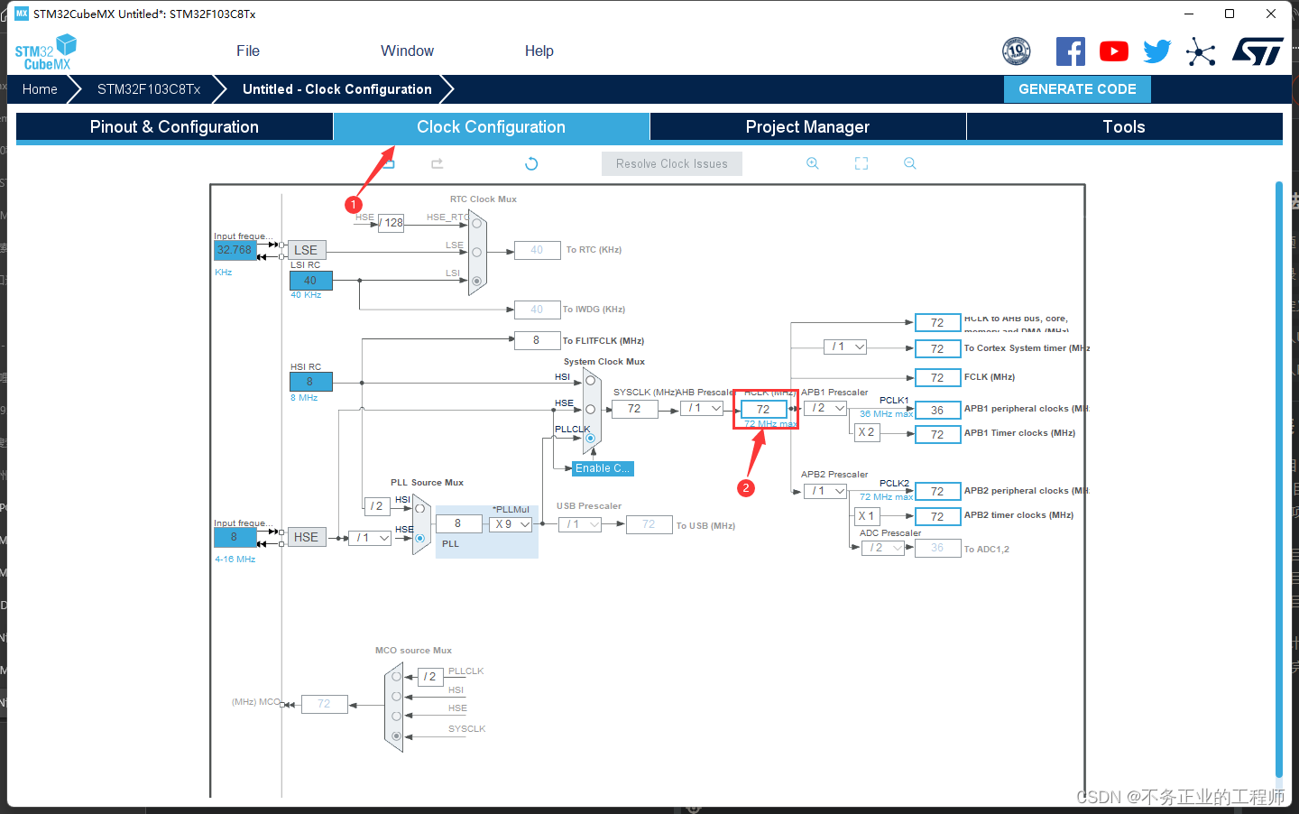Go to STM32F103C8Tx breadcrumb

[x=149, y=89]
